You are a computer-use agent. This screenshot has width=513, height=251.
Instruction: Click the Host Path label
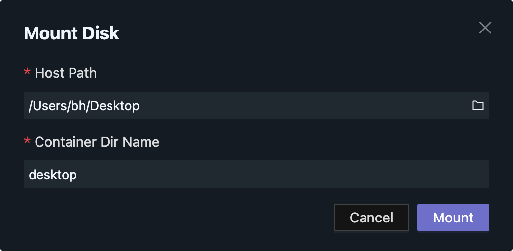pyautogui.click(x=66, y=73)
